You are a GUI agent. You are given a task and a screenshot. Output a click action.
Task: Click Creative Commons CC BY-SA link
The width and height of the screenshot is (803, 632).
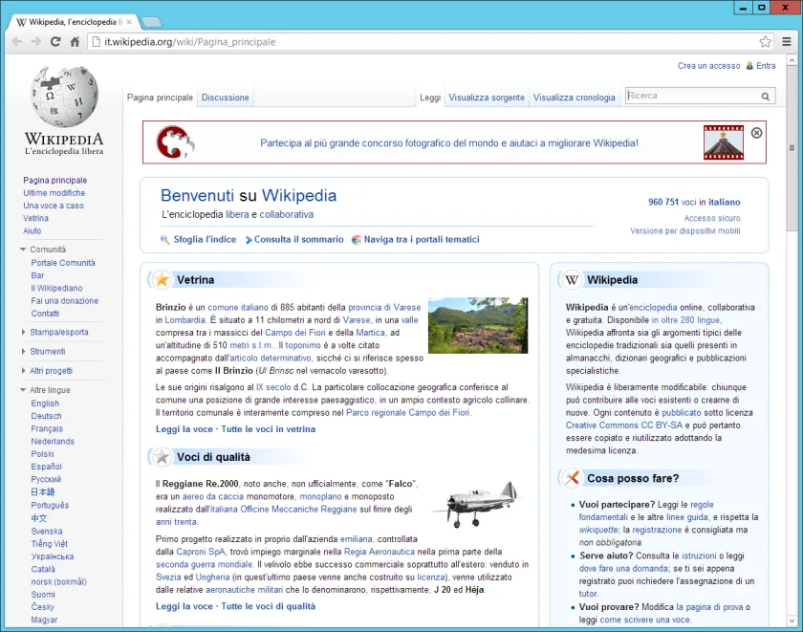[x=624, y=425]
